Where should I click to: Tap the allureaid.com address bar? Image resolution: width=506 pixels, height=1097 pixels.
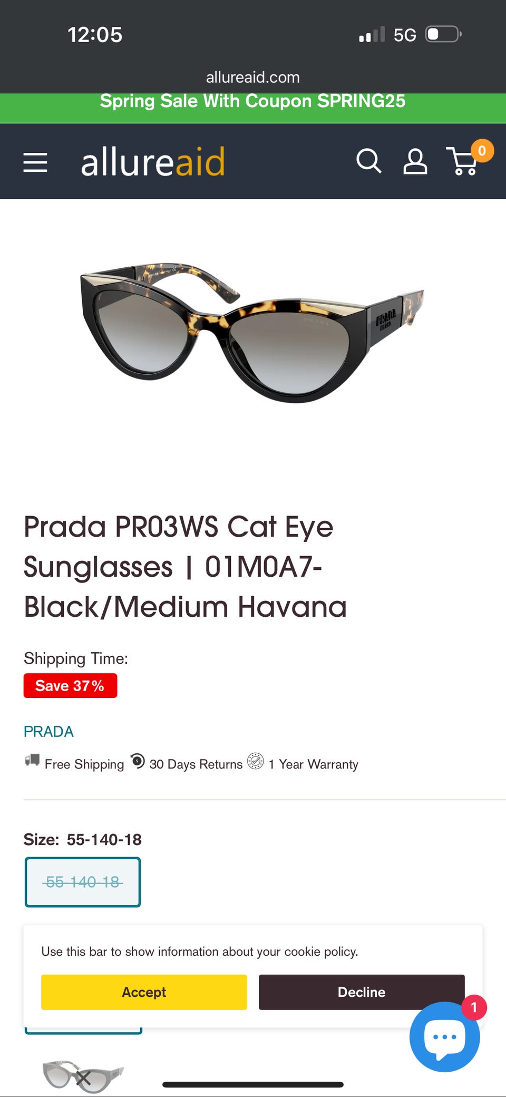253,77
